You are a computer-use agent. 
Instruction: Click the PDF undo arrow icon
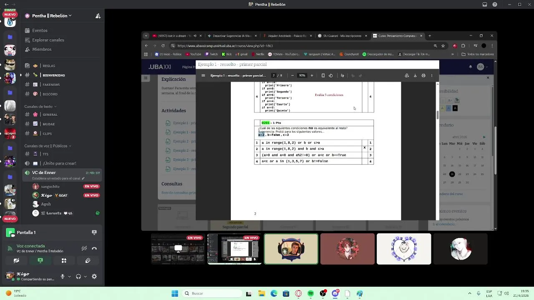pyautogui.click(x=353, y=75)
